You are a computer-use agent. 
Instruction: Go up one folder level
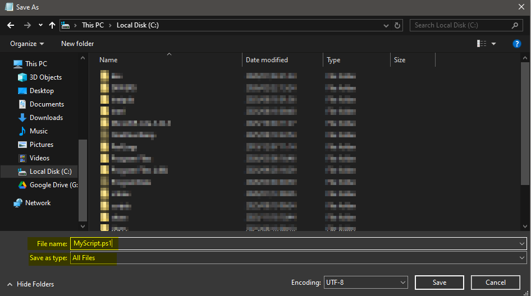tap(52, 25)
